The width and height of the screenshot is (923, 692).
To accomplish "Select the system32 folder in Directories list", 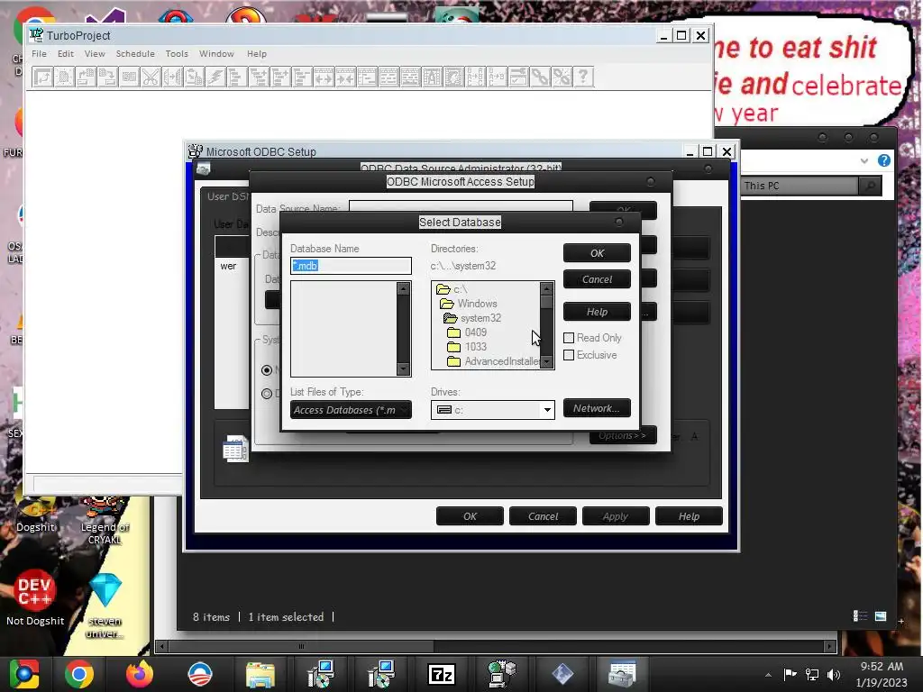I will [472, 318].
